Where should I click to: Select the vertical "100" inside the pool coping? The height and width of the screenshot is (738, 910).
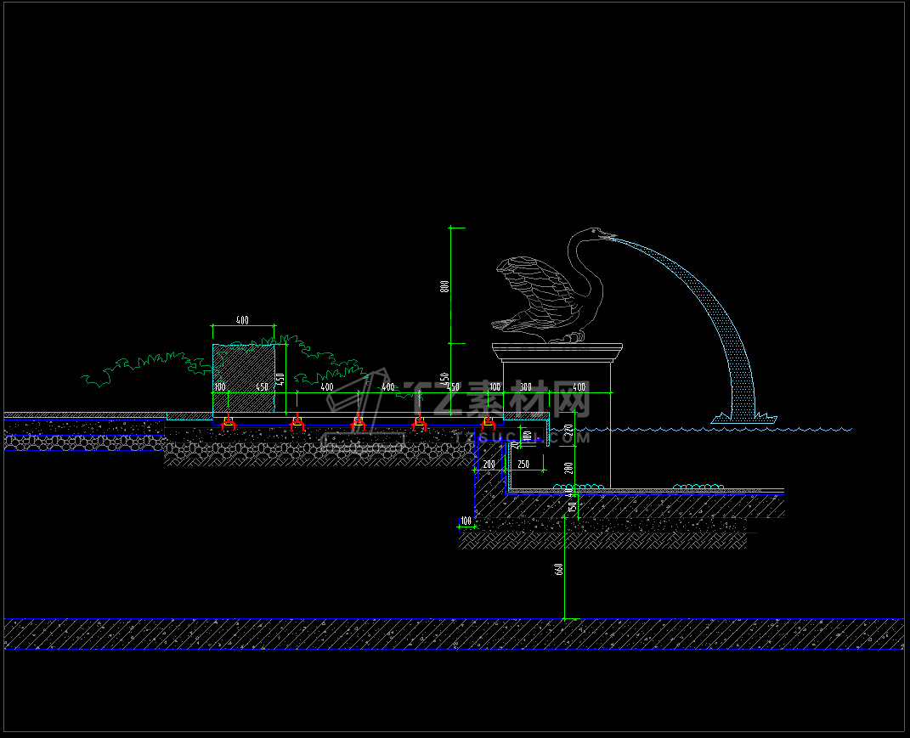tap(527, 435)
